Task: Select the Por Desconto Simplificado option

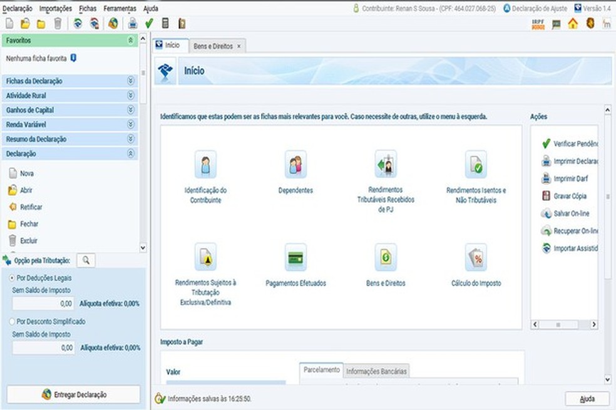Action: click(12, 321)
